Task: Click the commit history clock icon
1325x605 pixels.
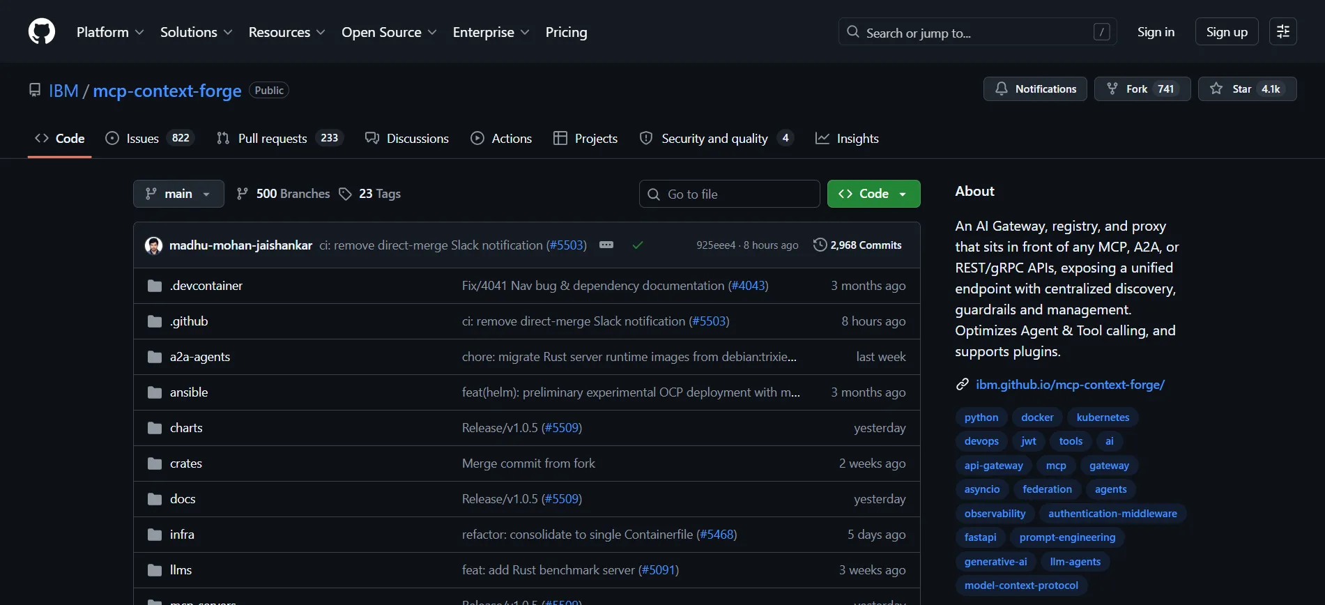Action: pos(820,245)
